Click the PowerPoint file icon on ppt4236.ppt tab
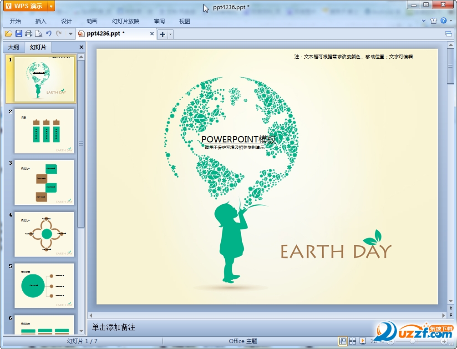The image size is (457, 349). click(81, 34)
